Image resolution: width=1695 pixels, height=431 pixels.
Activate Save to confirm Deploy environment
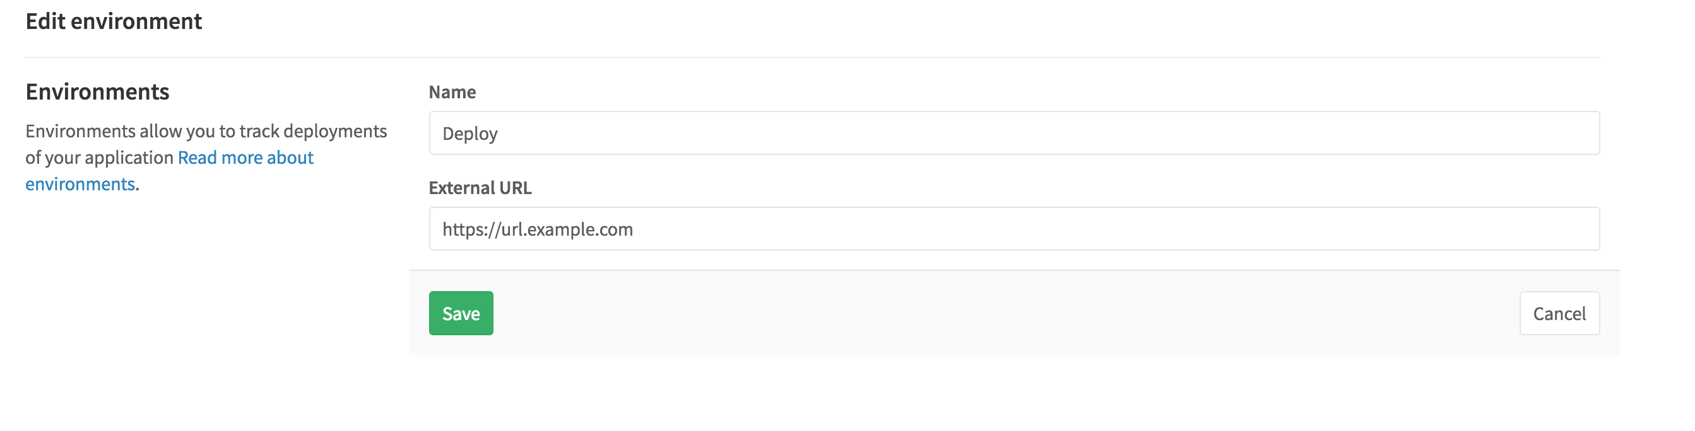pyautogui.click(x=460, y=313)
